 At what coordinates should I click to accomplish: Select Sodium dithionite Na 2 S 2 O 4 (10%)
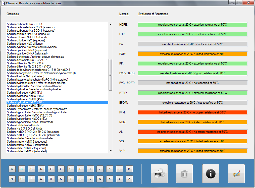click(58, 67)
